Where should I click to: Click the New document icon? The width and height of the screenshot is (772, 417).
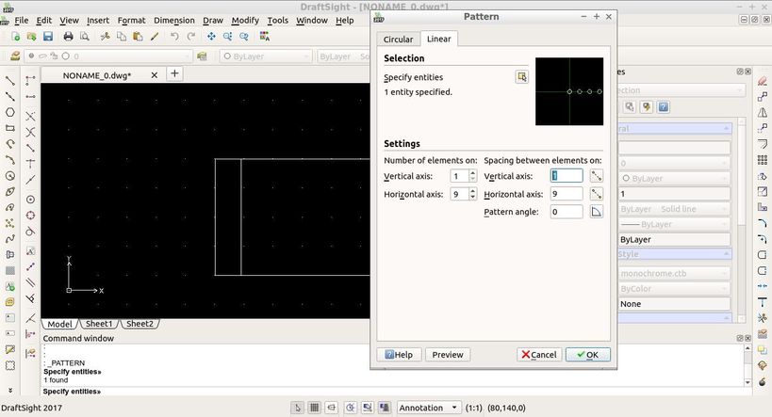[x=15, y=37]
